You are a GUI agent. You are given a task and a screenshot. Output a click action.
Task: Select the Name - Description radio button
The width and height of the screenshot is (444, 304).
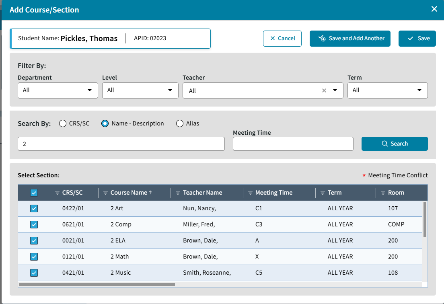click(x=105, y=123)
